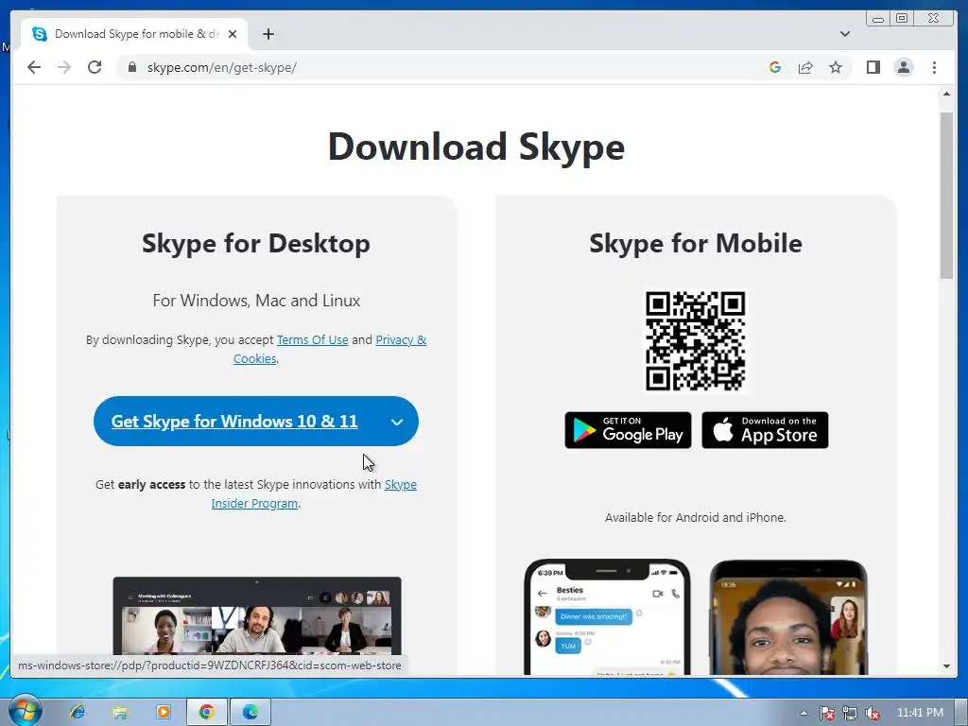The width and height of the screenshot is (968, 726).
Task: Click the Skype for Mobile heading
Action: pyautogui.click(x=696, y=243)
